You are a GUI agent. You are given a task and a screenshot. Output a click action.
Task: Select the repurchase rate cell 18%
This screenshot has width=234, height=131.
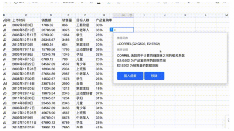pyautogui.click(x=104, y=88)
